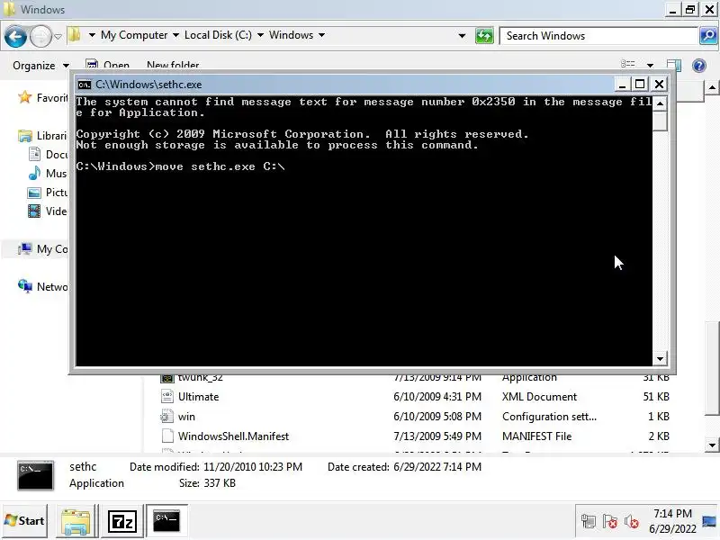Image resolution: width=720 pixels, height=540 pixels.
Task: Go back with the Explorer back arrow
Action: 15,36
